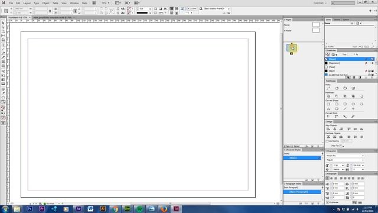Click Pathfinder Join Path icon
This screenshot has height=213, width=378.
(x=328, y=88)
